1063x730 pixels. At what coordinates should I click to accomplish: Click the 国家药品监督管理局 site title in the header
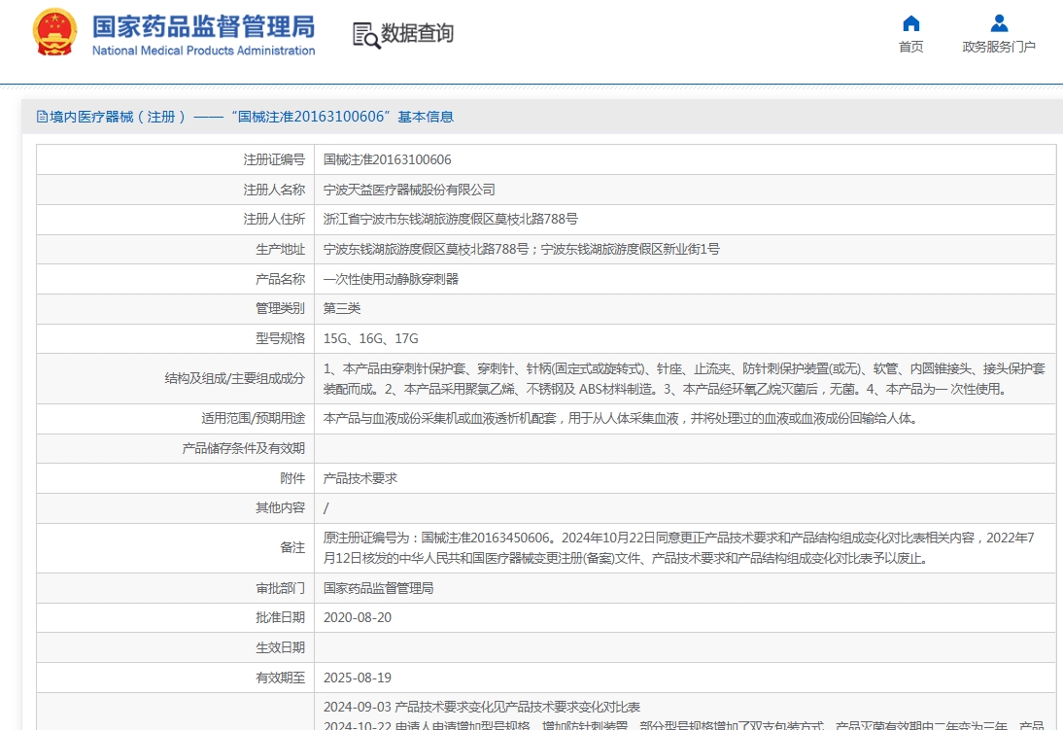[x=203, y=27]
